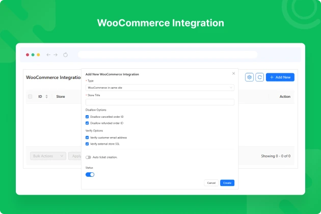This screenshot has height=214, width=321.
Task: Close the Add New WooCommerce Integration dialog
Action: pos(233,73)
